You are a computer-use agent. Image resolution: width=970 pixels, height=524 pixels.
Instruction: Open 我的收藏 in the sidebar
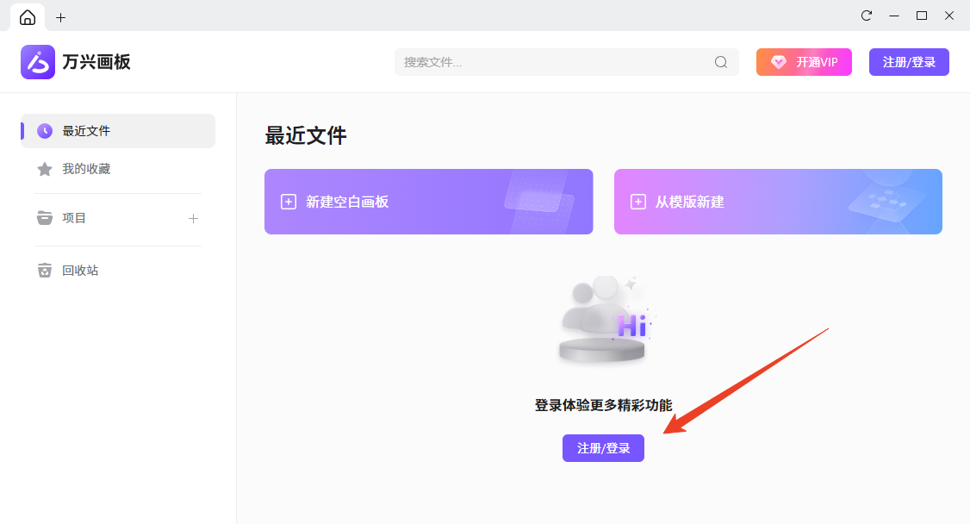[x=86, y=169]
